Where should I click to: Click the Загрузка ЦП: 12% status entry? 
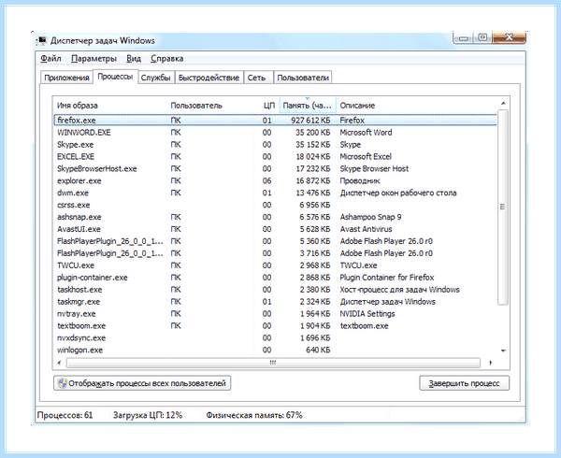pyautogui.click(x=148, y=415)
